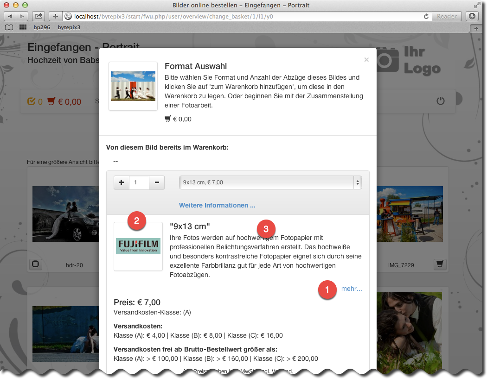Viewport: 487px width, 390px height.
Task: Open the bytepix3 bookmark
Action: tap(69, 27)
